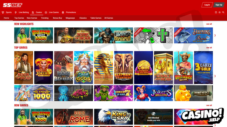
Task: Click the Casino chips icon
Action: coord(33,12)
